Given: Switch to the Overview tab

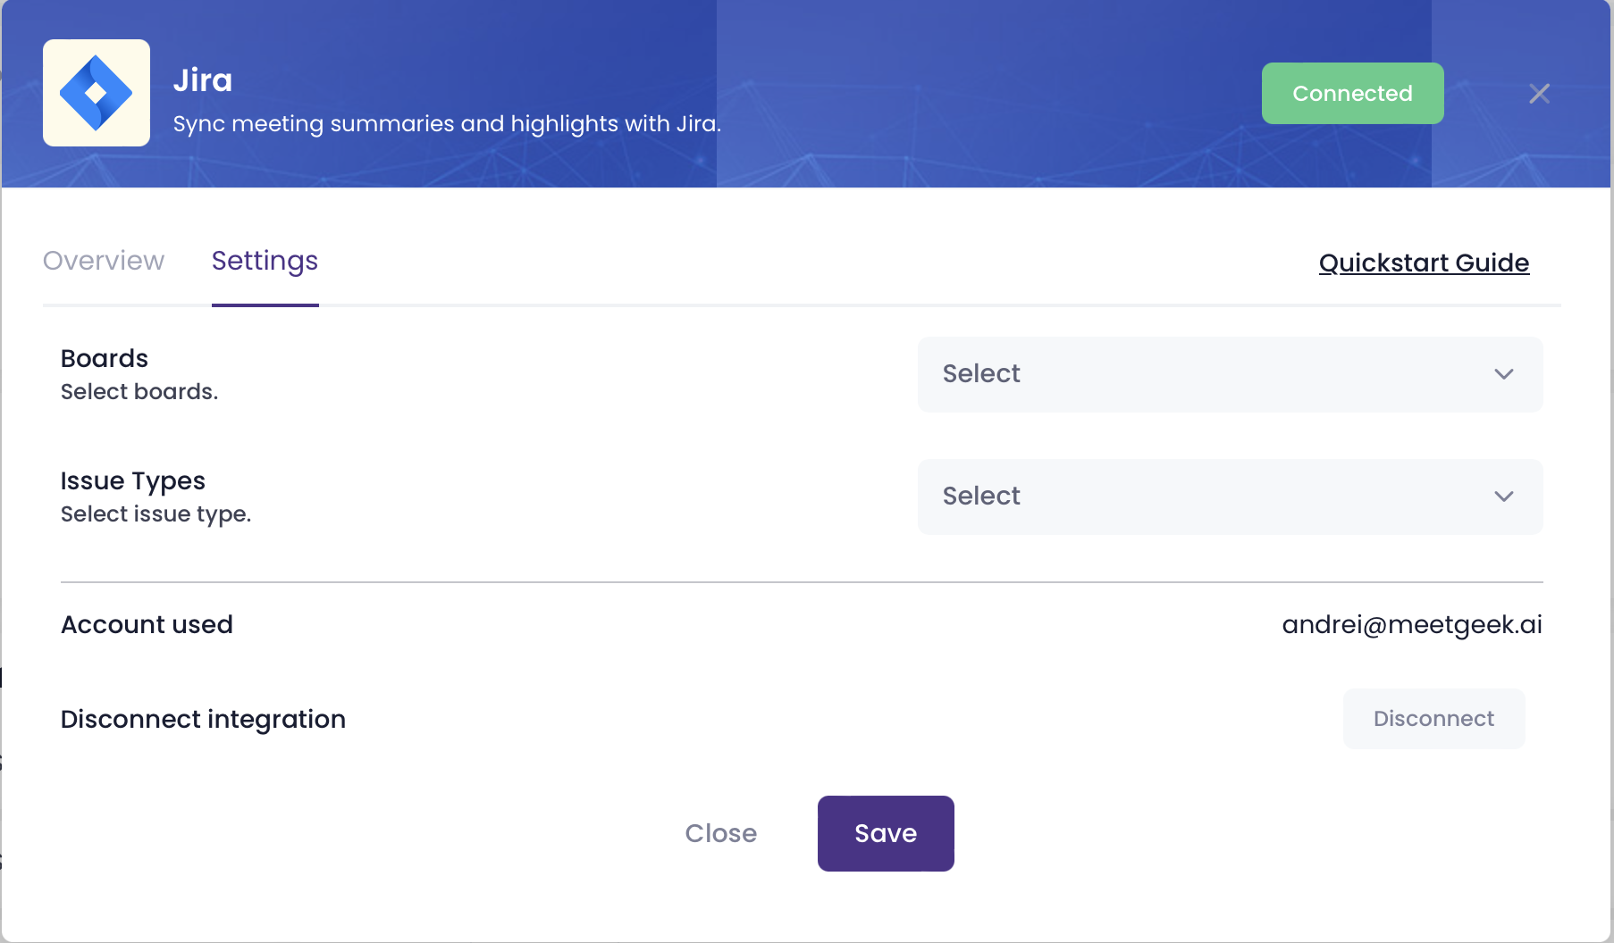Looking at the screenshot, I should (x=104, y=261).
